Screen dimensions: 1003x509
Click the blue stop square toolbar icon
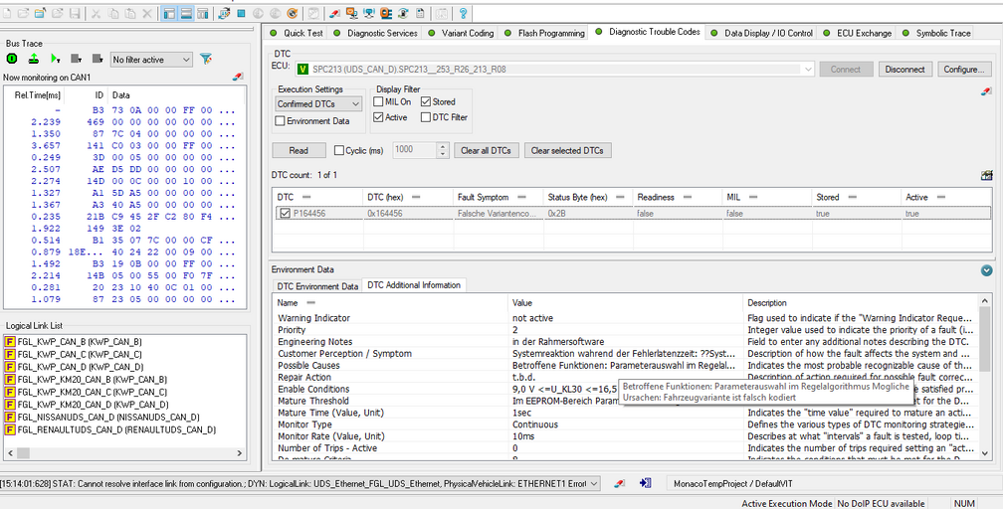[x=241, y=13]
